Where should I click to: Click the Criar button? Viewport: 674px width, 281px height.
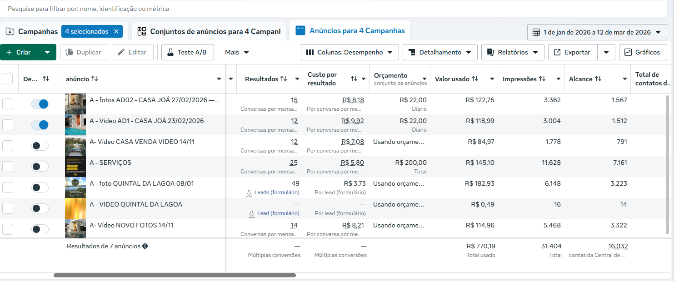[19, 52]
